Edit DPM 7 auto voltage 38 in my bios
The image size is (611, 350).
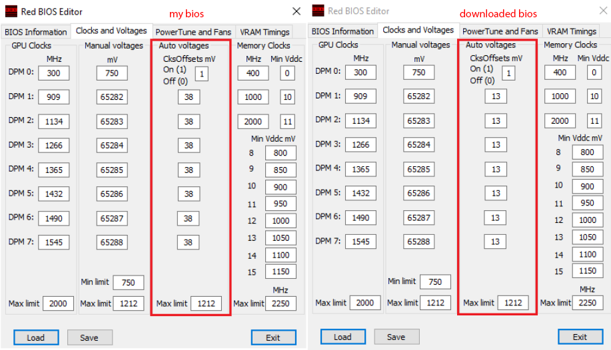coord(188,242)
